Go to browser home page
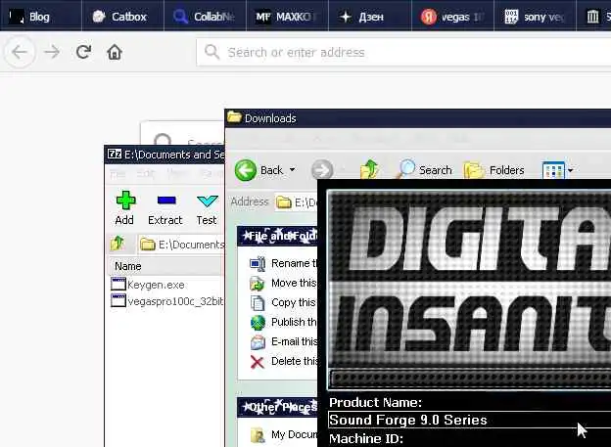The height and width of the screenshot is (447, 611). tap(115, 52)
